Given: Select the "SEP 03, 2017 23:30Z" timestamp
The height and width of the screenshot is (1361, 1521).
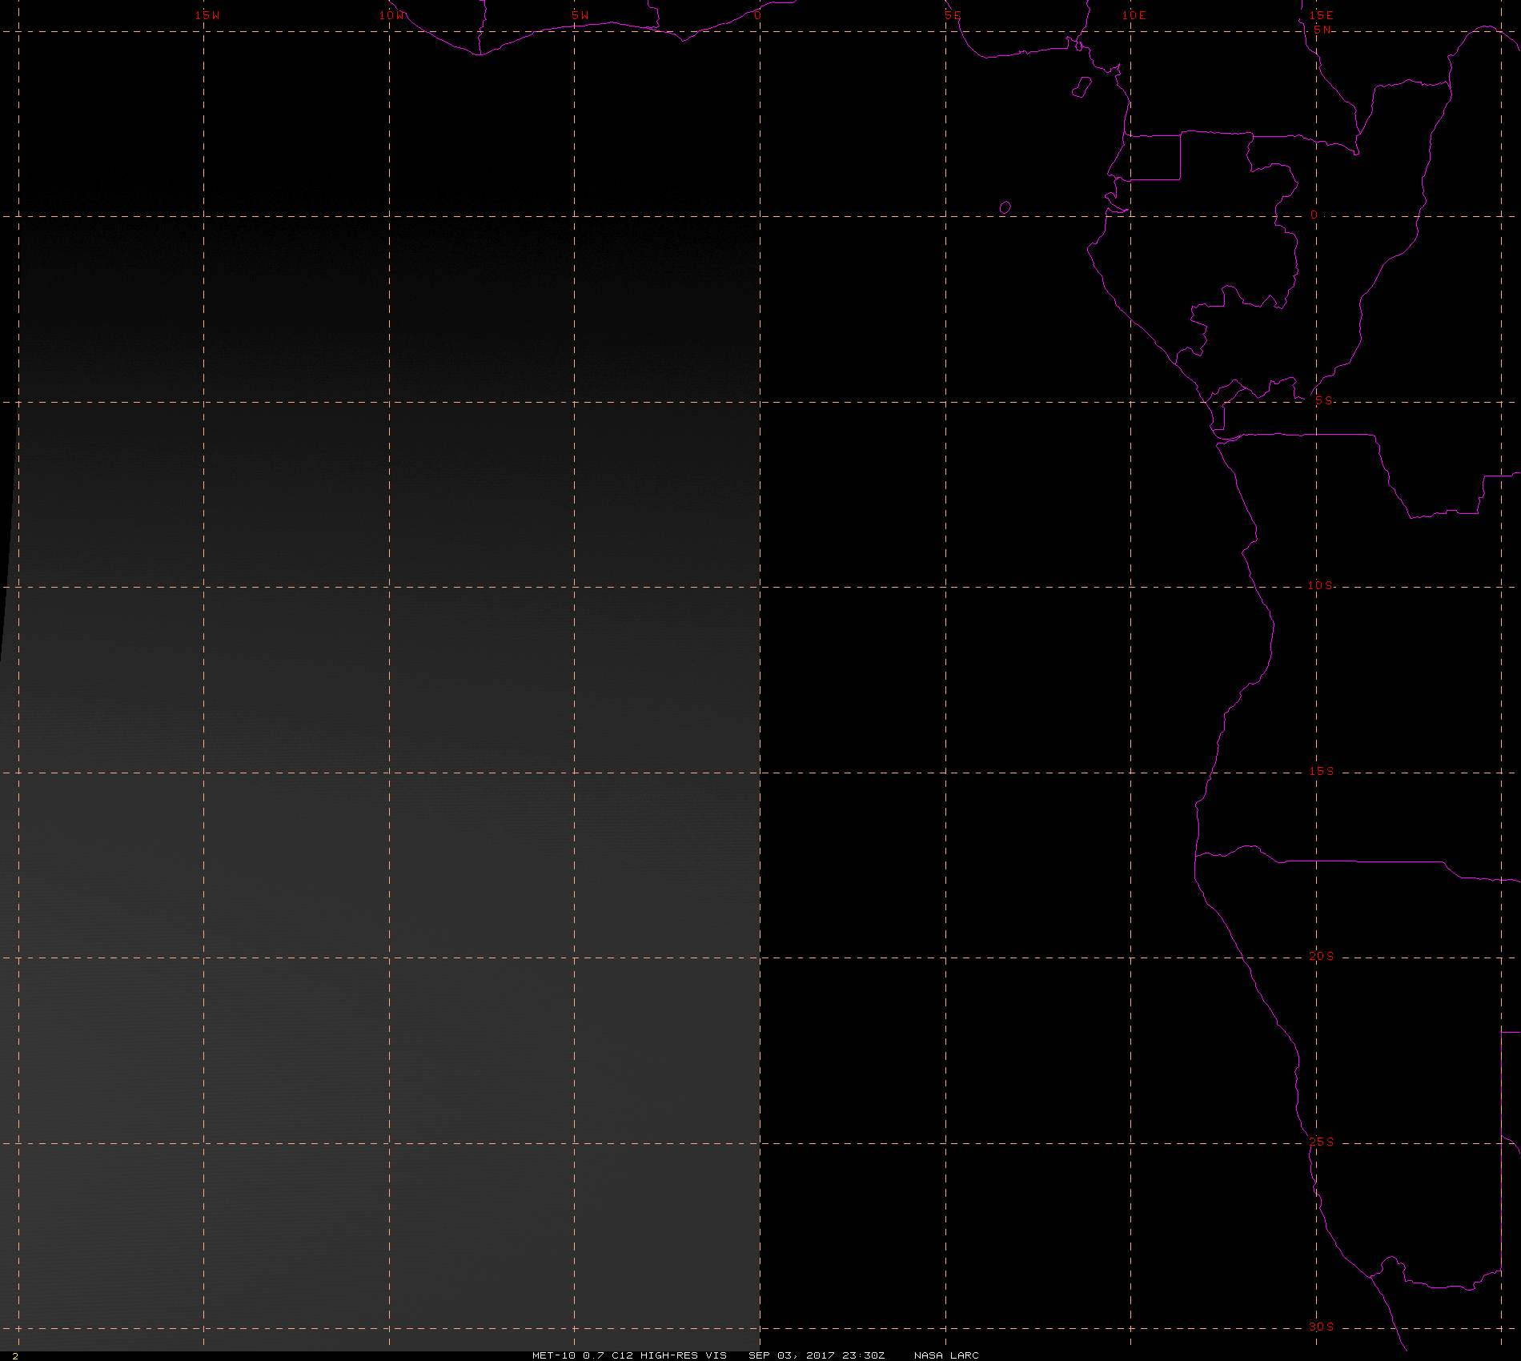Looking at the screenshot, I should [x=817, y=1355].
